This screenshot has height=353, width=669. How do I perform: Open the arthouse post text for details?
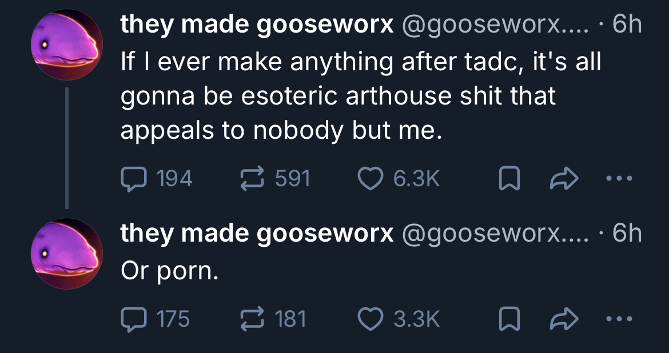(361, 95)
